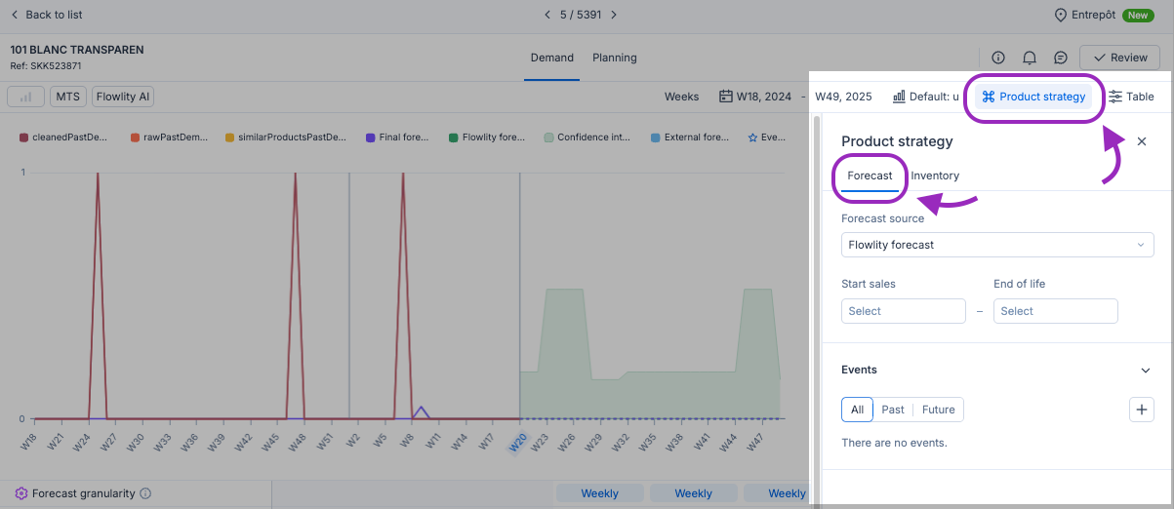
Task: Click Back to list link
Action: pos(46,15)
